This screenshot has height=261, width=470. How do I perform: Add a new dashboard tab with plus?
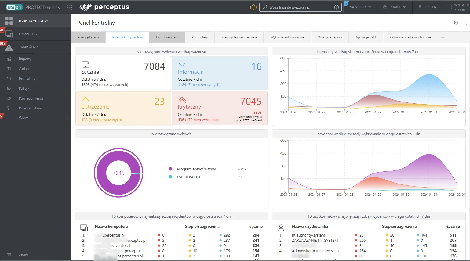(x=443, y=37)
